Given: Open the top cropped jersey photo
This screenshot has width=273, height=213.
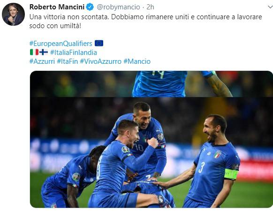Looking at the screenshot, I should tap(152, 84).
